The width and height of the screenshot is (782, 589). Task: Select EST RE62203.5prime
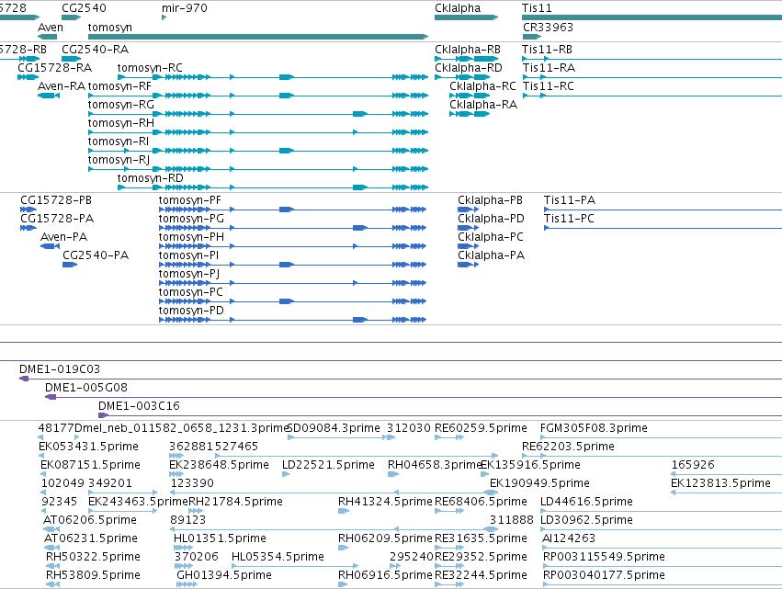(x=568, y=447)
